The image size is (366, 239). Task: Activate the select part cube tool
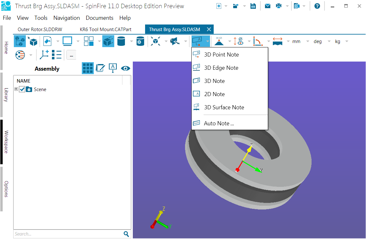(33, 41)
